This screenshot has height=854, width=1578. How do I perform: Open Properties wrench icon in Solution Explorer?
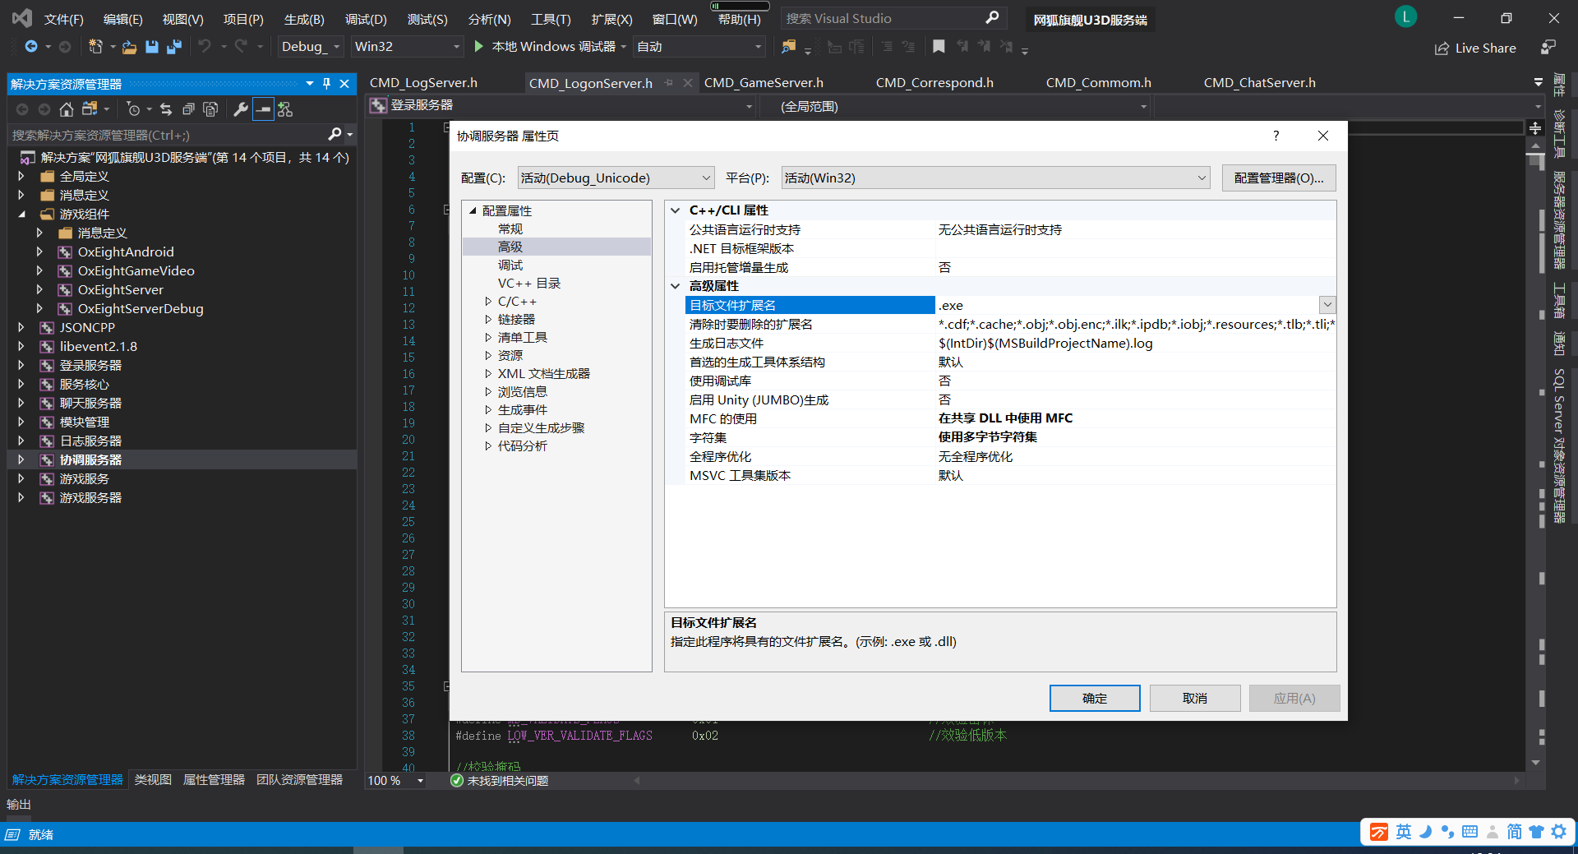coord(241,109)
